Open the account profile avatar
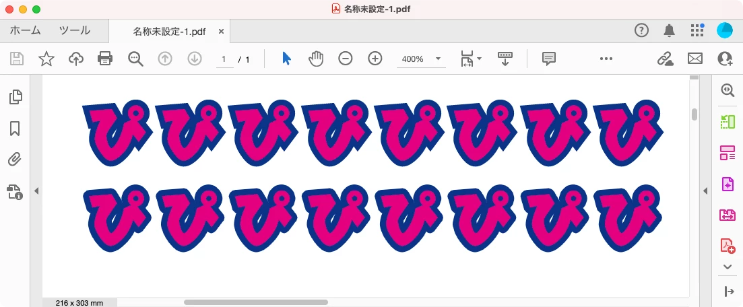The height and width of the screenshot is (307, 743). 725,30
